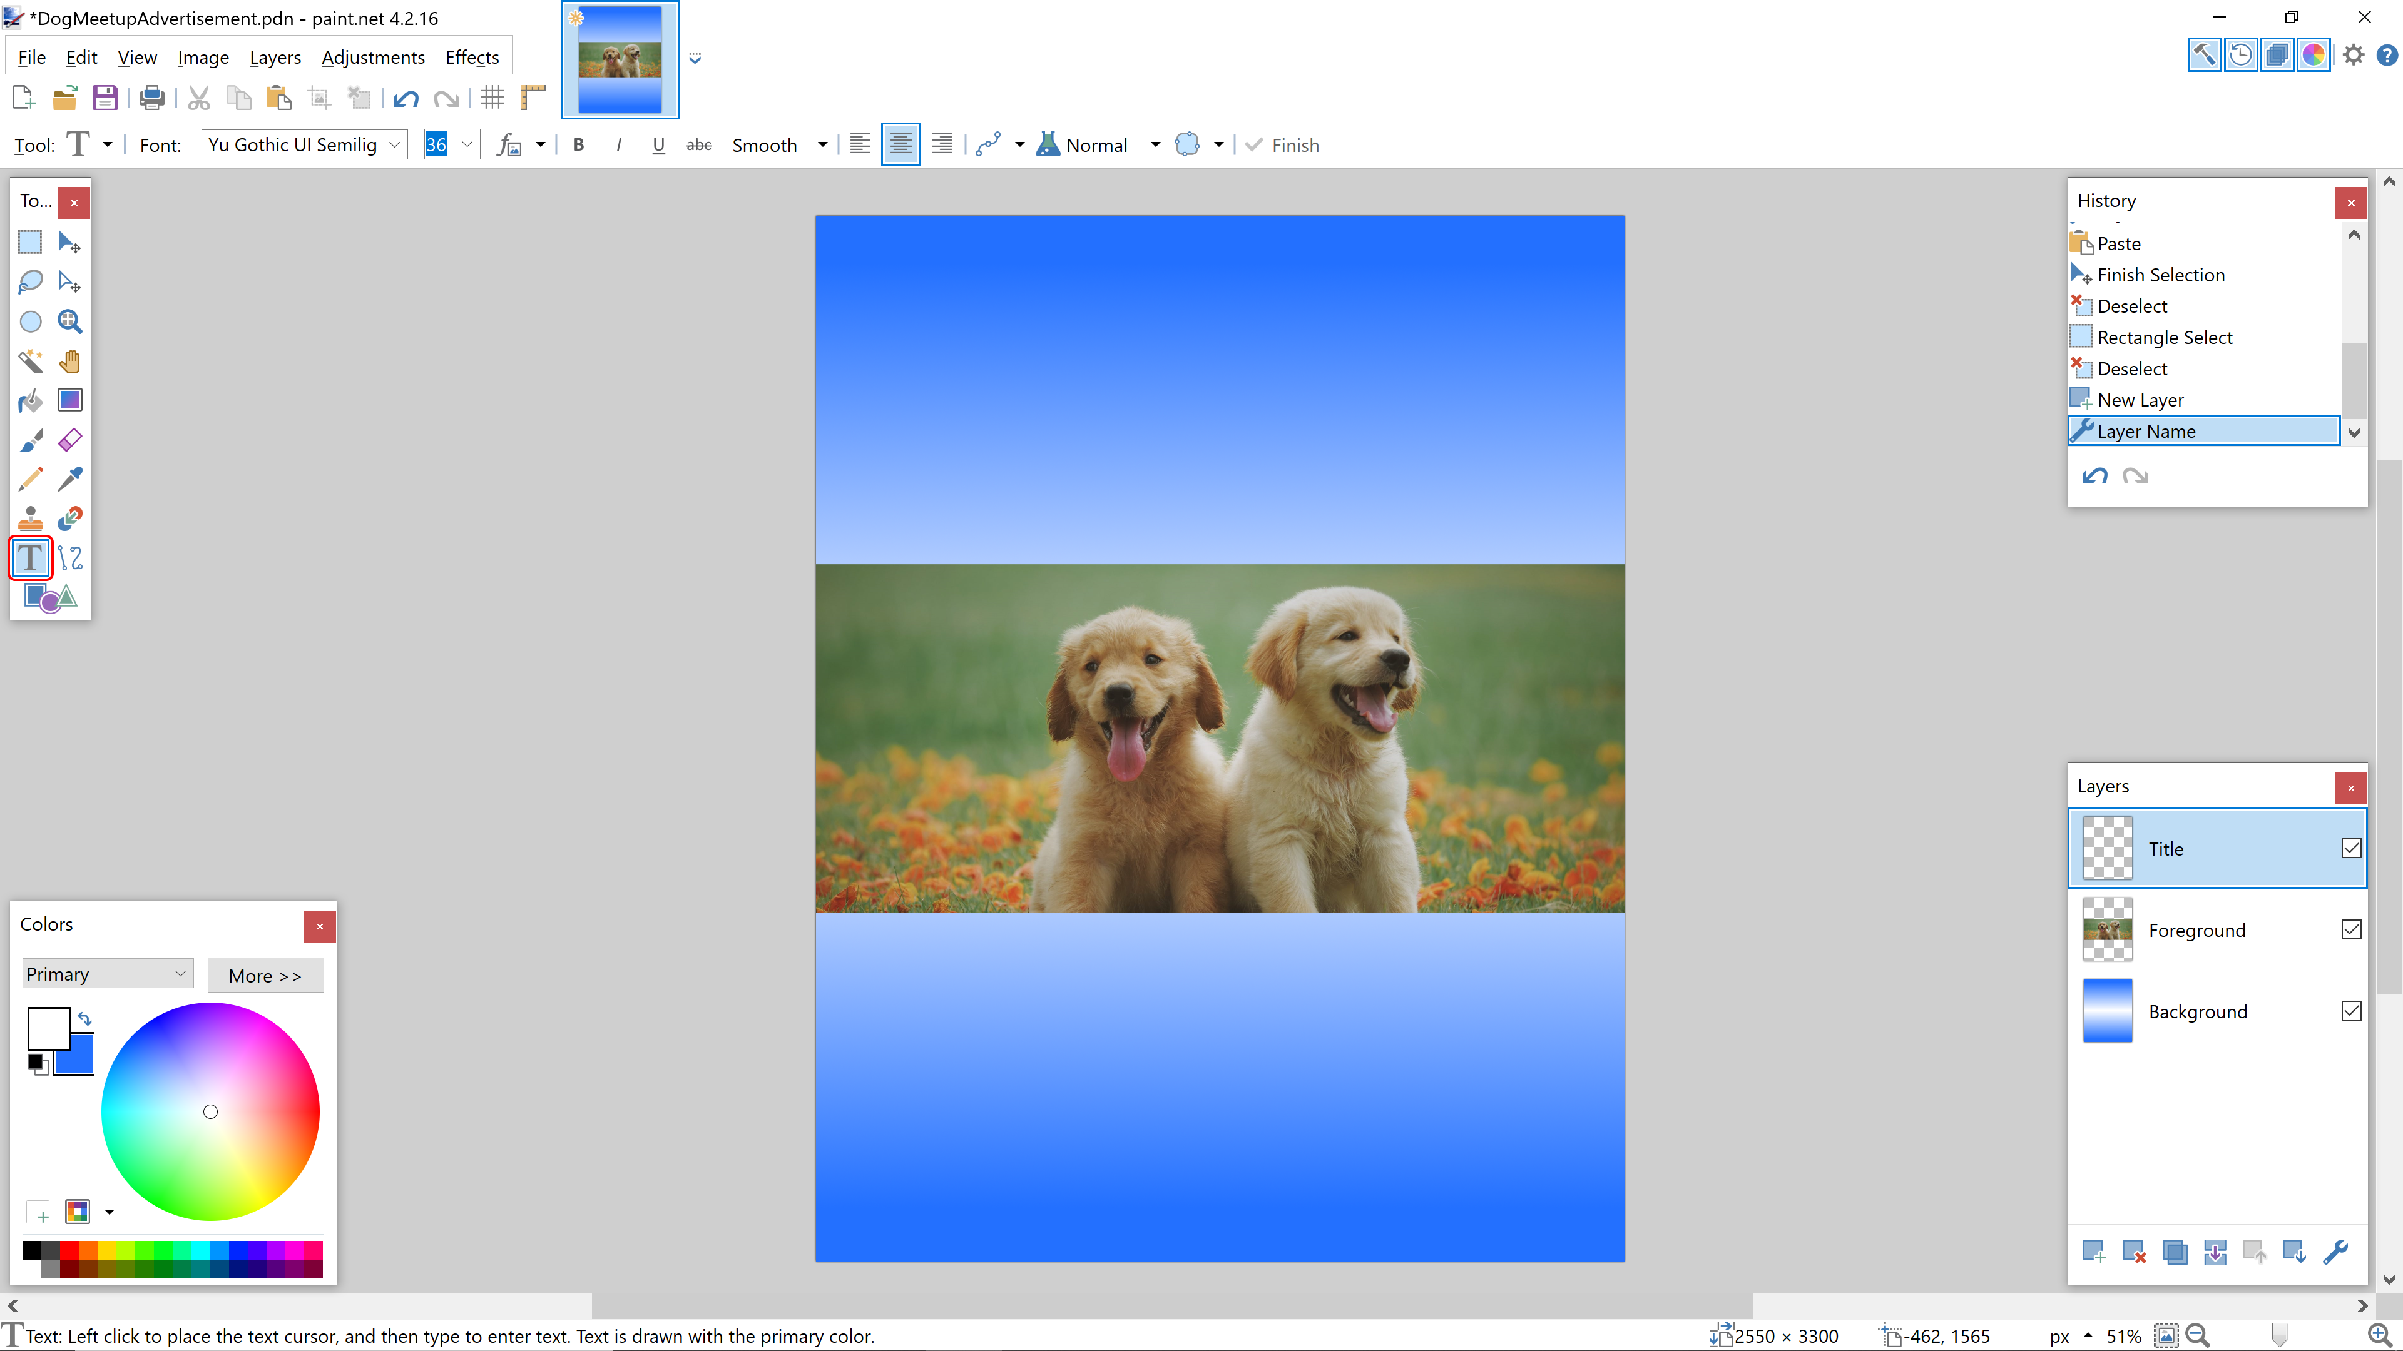Viewport: 2403px width, 1351px height.
Task: Uncheck visibility of Background layer
Action: pyautogui.click(x=2351, y=1011)
